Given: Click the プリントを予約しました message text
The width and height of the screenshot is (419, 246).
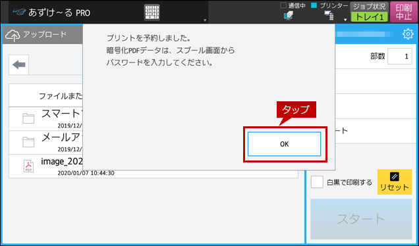Looking at the screenshot, I should click(149, 38).
